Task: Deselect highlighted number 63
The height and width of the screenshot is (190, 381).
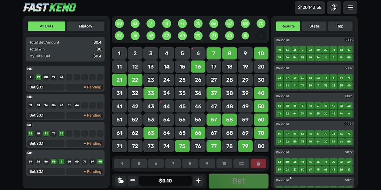Action: click(151, 133)
